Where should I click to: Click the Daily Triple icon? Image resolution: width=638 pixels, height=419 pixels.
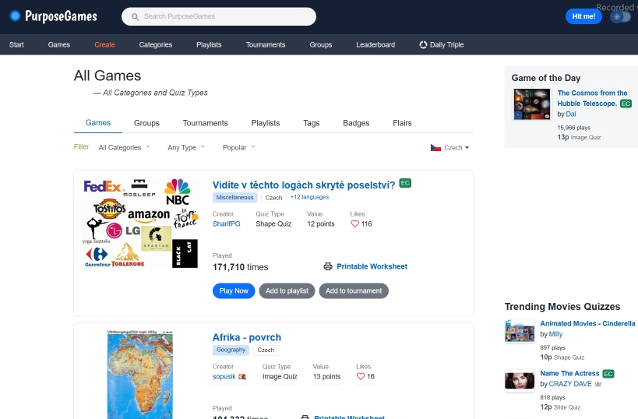click(x=423, y=44)
